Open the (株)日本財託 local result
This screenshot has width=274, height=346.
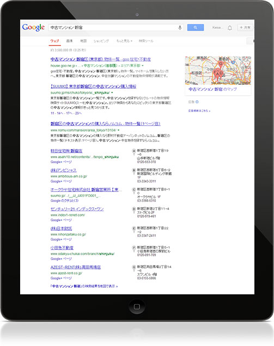[61, 228]
